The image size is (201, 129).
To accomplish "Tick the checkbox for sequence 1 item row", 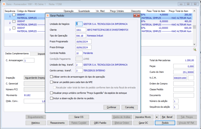I will (14, 15).
